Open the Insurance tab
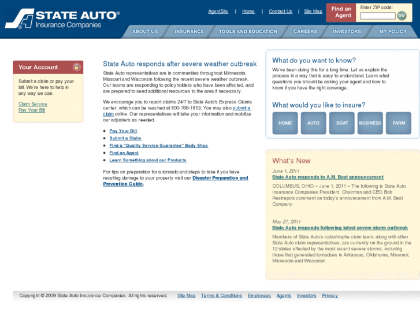 189,32
